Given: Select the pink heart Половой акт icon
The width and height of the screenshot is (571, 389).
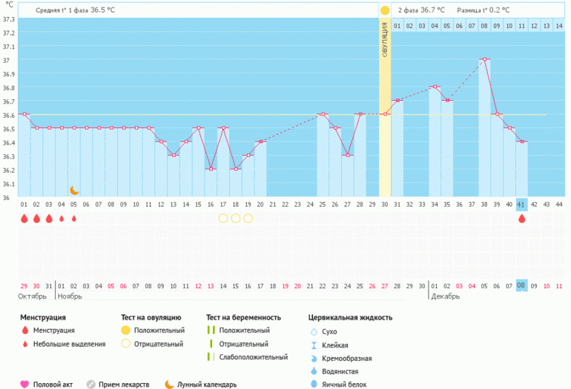Looking at the screenshot, I should (x=24, y=385).
